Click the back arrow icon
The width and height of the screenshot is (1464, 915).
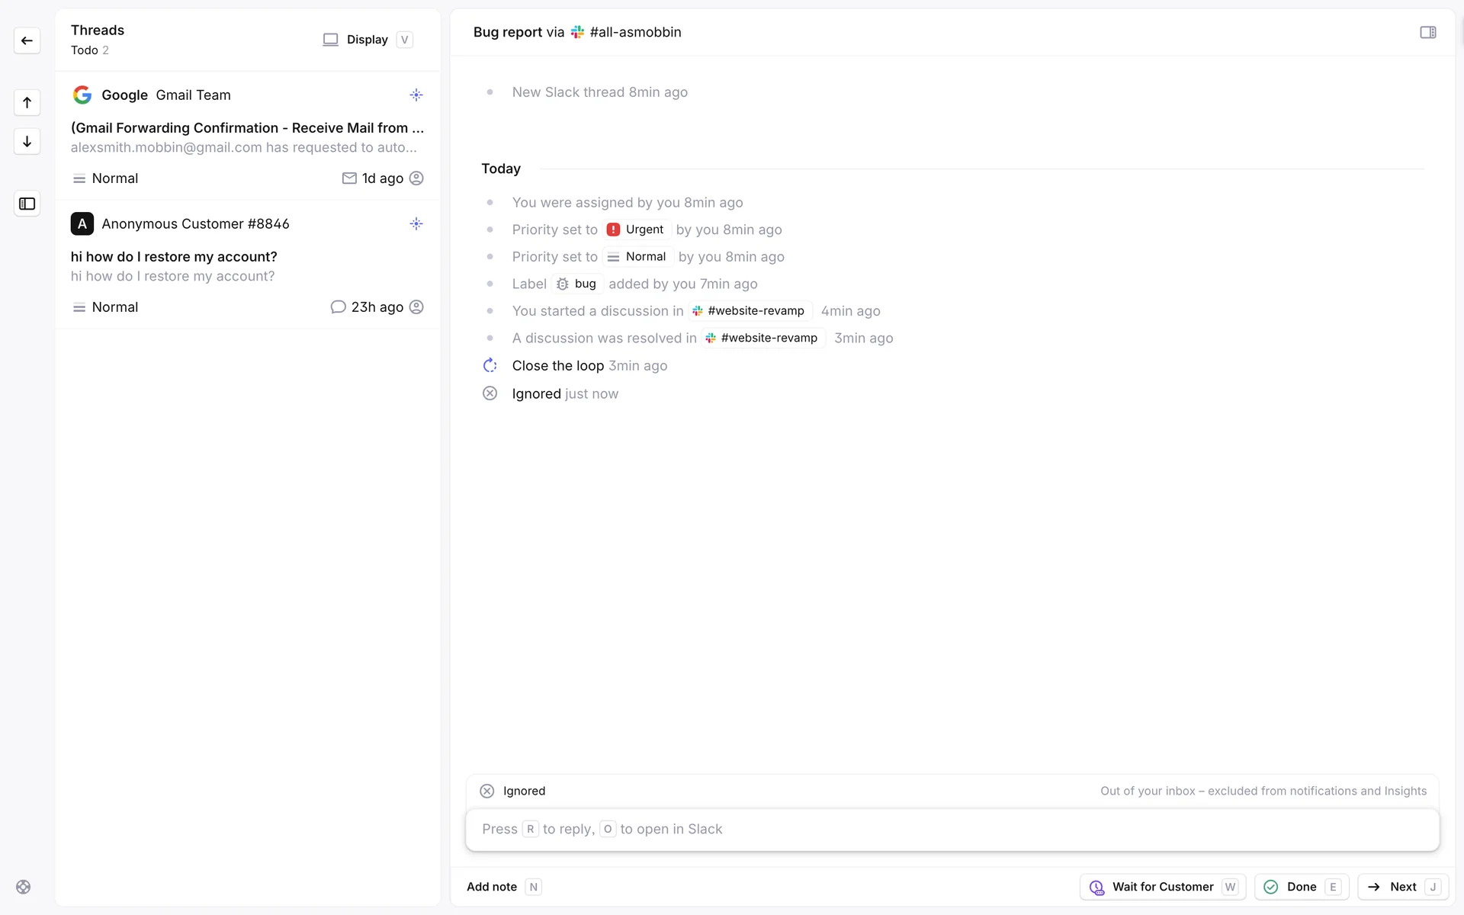(27, 40)
